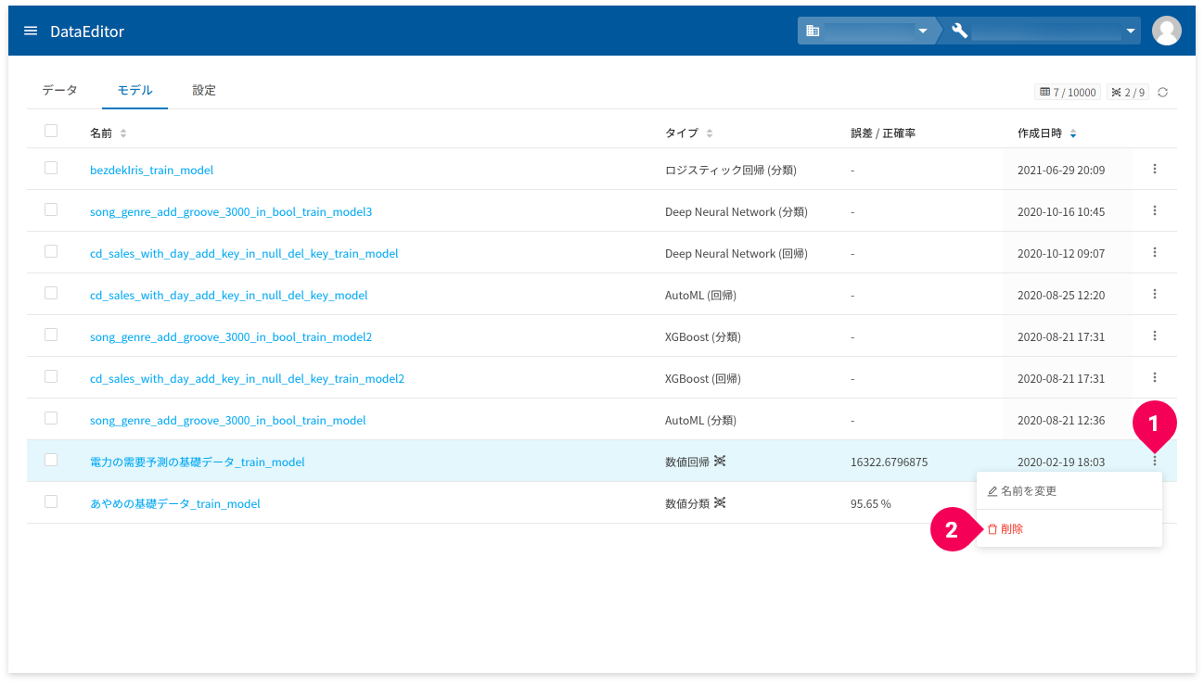Open song_genre_add_groove_3000_in_bool_train_model3 link
Viewport: 1204px width, 684px height.
pyautogui.click(x=231, y=211)
